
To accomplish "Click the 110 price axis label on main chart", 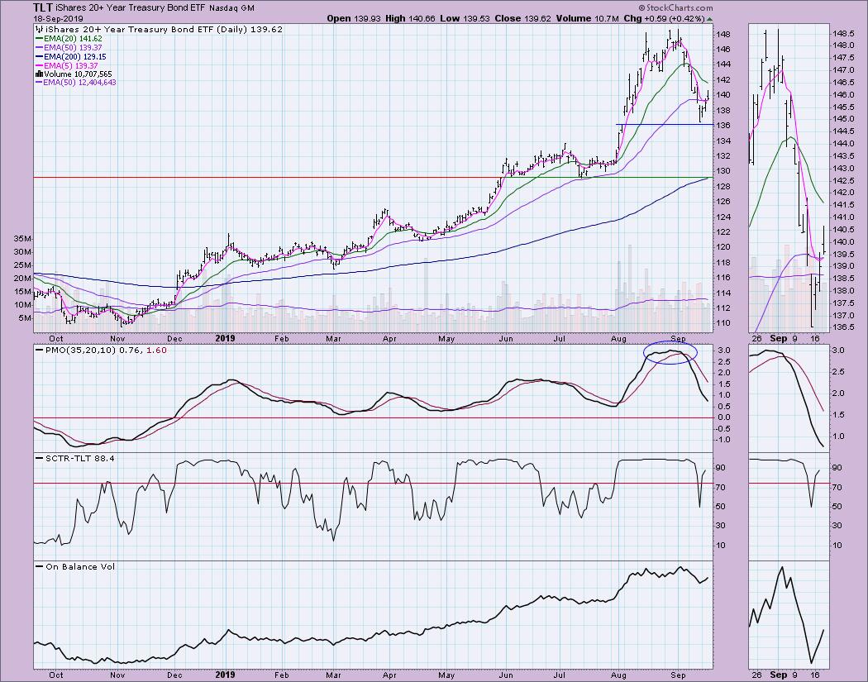I will 724,323.
